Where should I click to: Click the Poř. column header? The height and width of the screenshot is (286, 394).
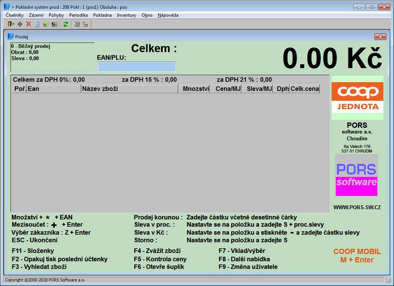pos(20,89)
